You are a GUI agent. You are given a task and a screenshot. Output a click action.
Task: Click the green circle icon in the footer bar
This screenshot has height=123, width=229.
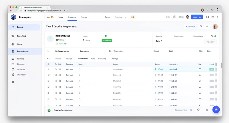coord(49,110)
